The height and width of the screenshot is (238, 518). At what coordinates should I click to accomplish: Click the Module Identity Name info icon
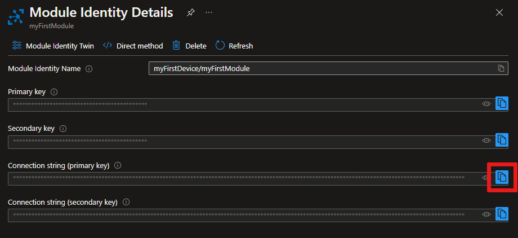click(x=89, y=69)
